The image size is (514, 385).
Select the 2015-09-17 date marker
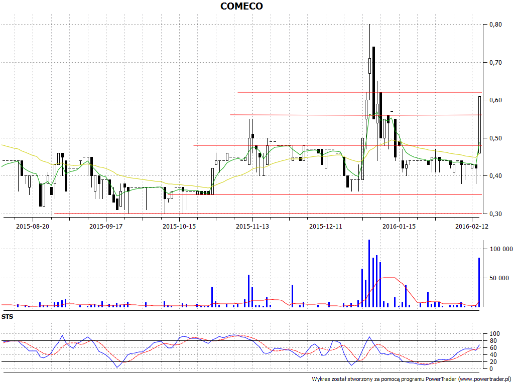pos(106,226)
